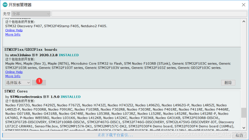Expand the 选择版本 version dropdown
This screenshot has width=249, height=140.
pyautogui.click(x=18, y=83)
